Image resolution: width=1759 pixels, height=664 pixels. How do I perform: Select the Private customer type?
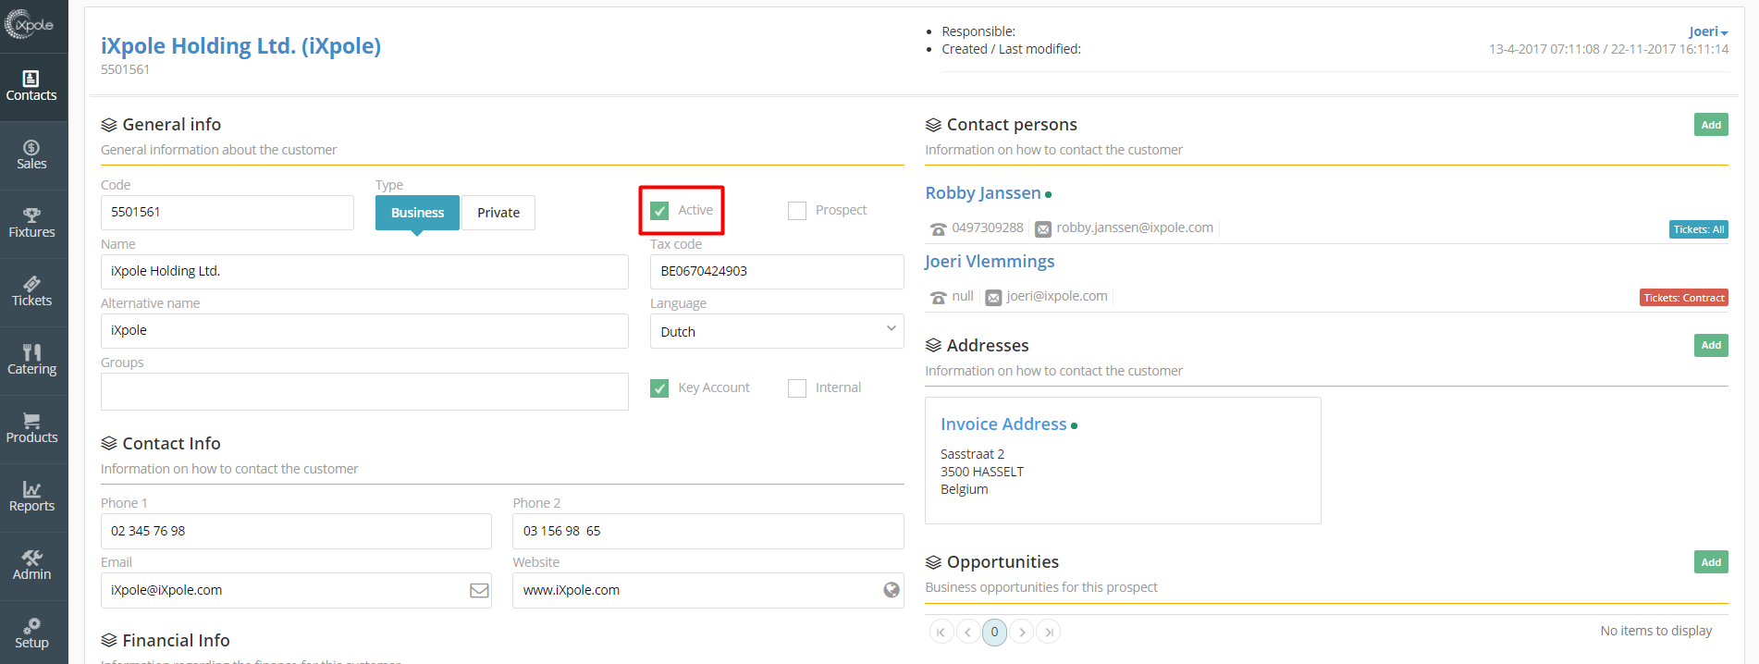(x=498, y=213)
